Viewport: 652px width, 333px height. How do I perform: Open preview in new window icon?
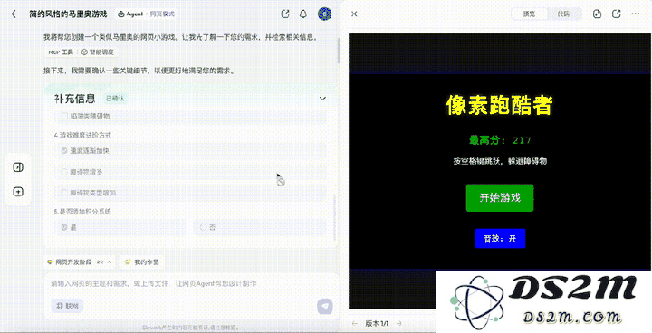tap(617, 14)
